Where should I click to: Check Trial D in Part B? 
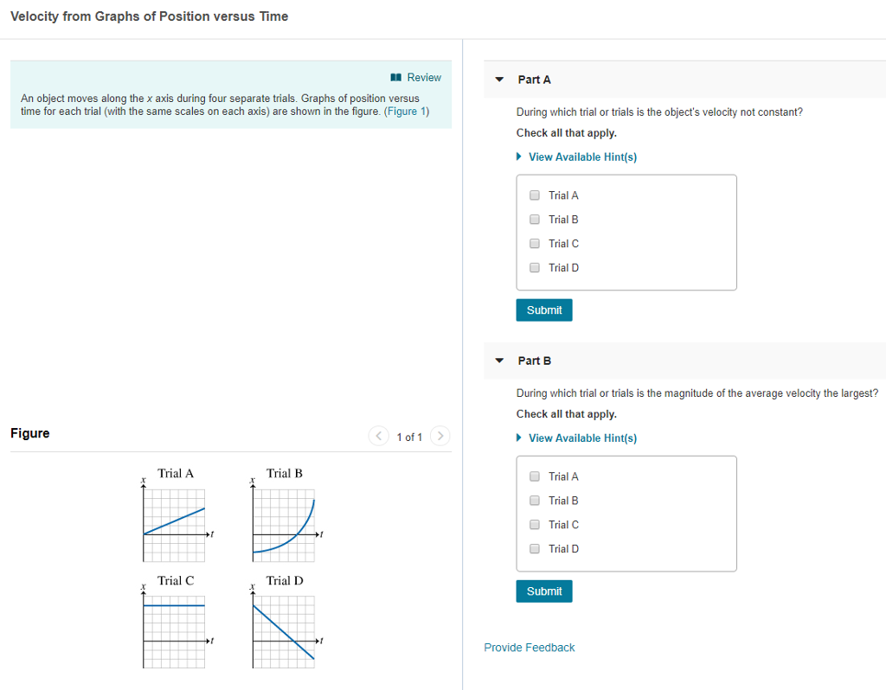pyautogui.click(x=534, y=547)
